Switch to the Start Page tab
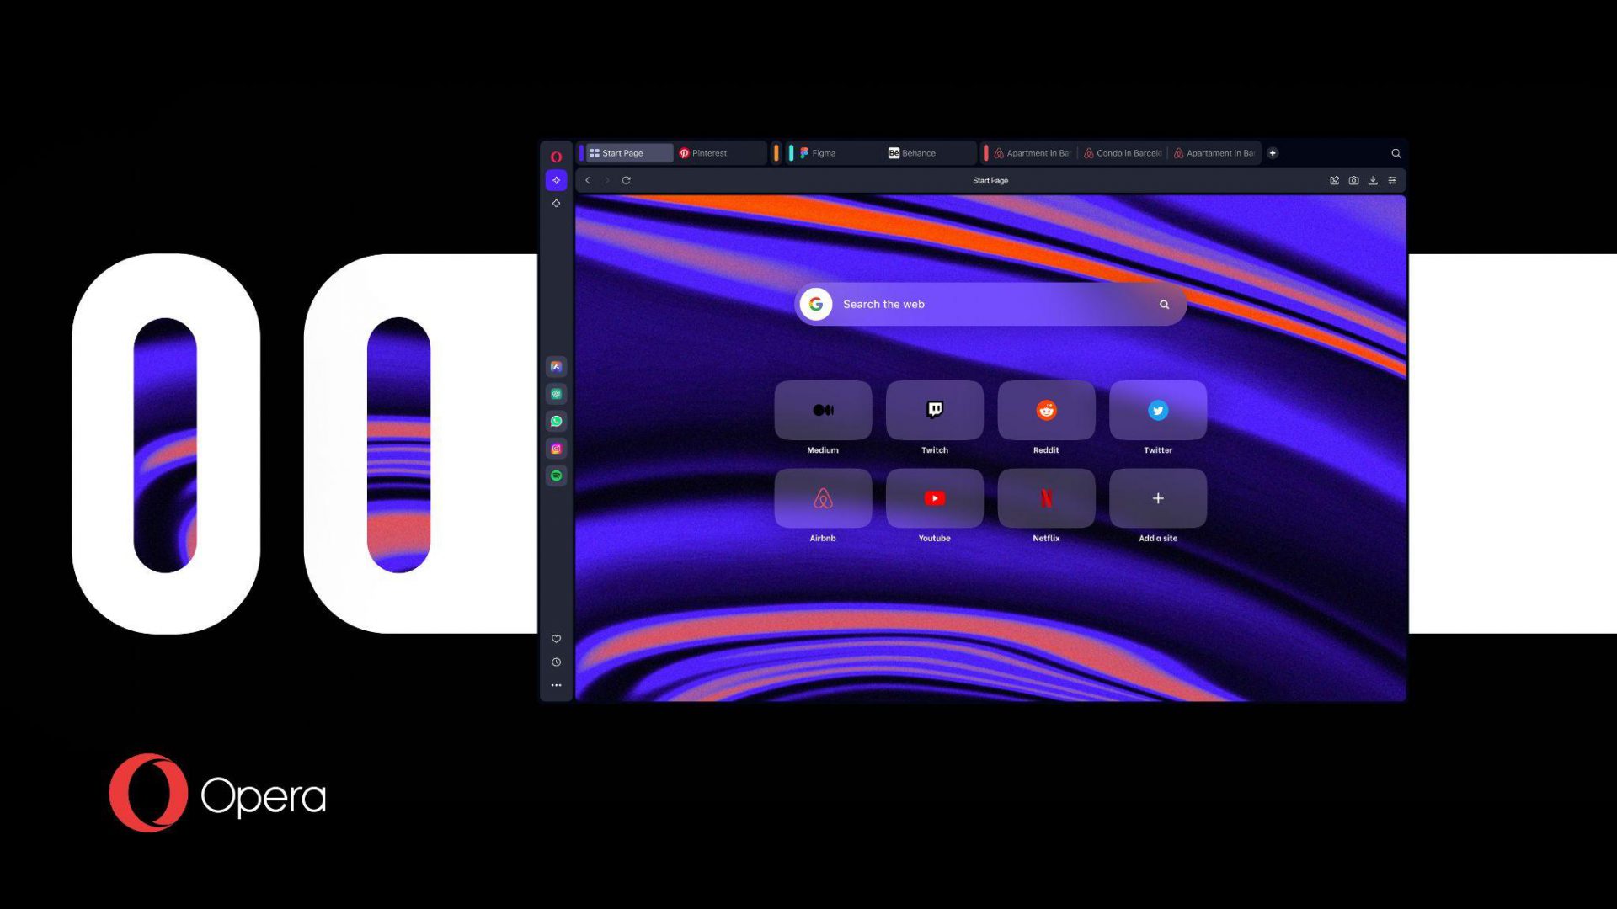 click(x=629, y=153)
